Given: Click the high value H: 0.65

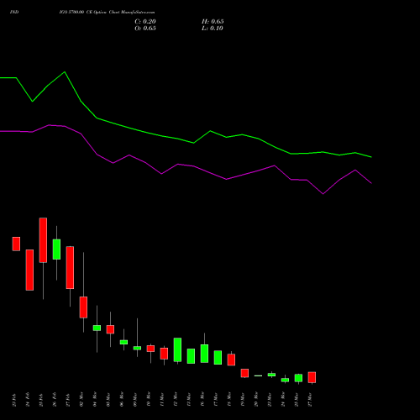Looking at the screenshot, I should (x=213, y=22).
